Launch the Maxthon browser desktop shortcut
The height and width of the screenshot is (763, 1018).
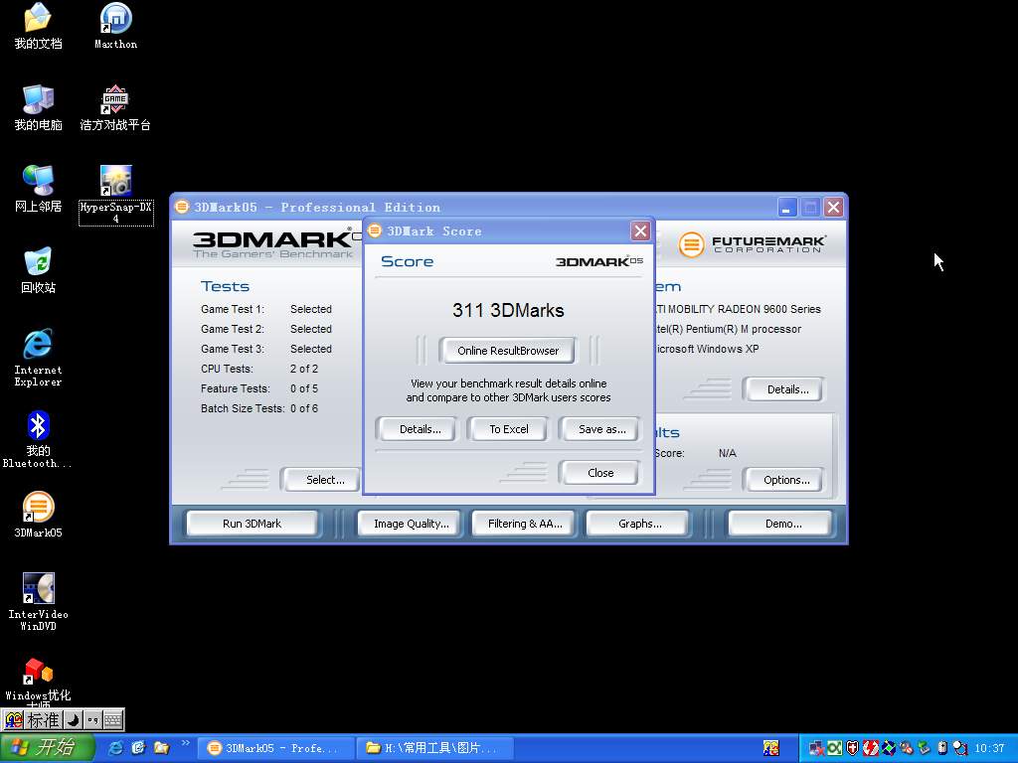(x=115, y=27)
